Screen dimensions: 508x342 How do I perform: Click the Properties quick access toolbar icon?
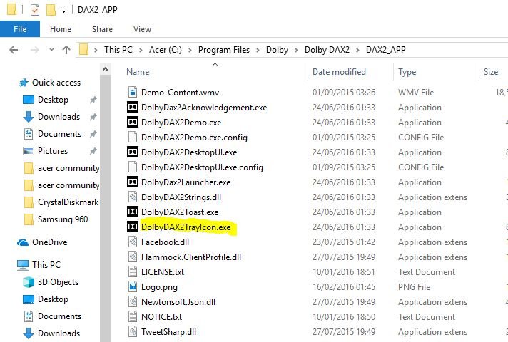(35, 10)
